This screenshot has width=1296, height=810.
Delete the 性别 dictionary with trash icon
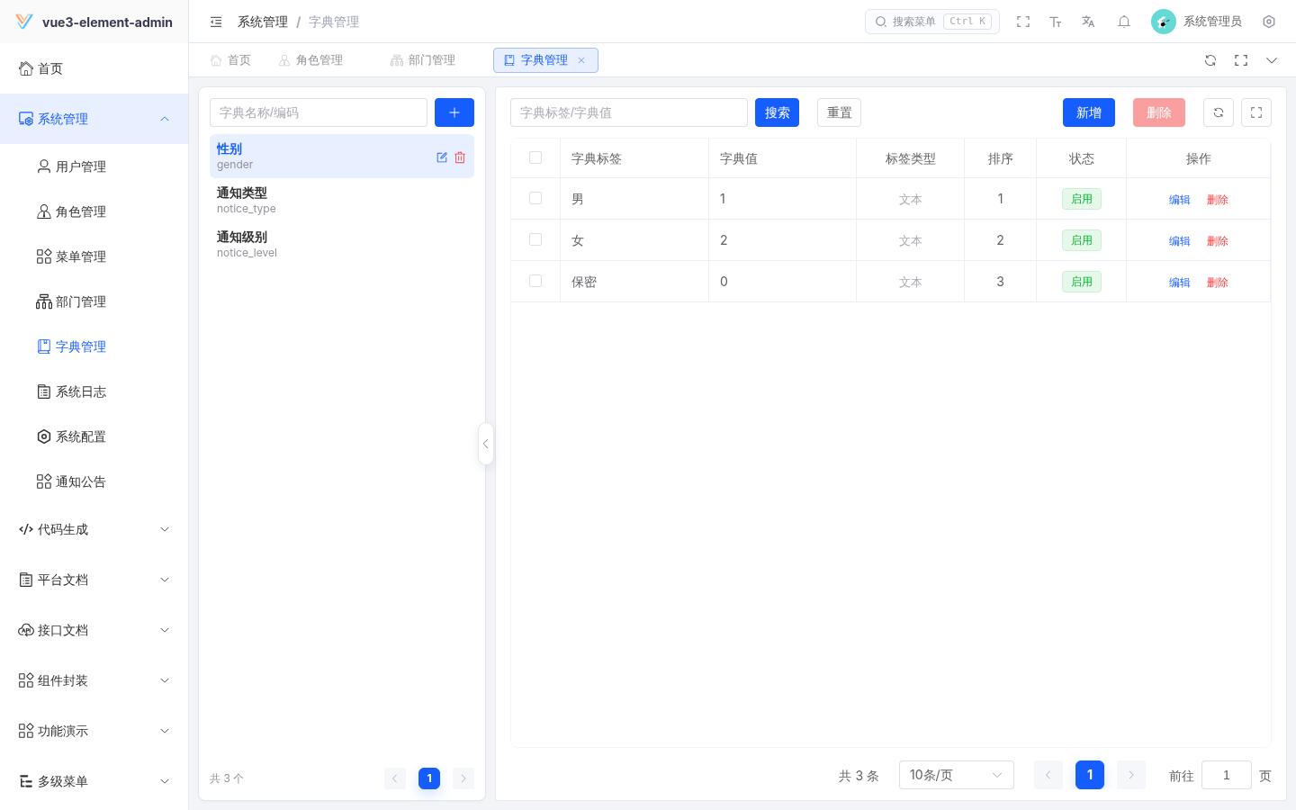(x=460, y=157)
